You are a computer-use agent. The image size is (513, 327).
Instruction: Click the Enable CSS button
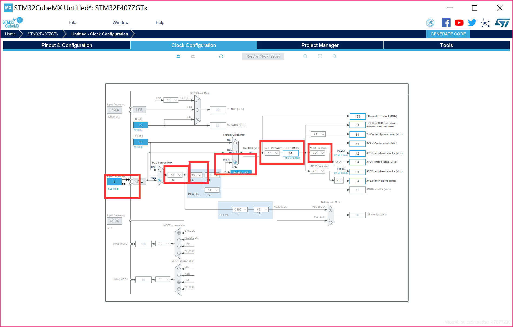241,172
